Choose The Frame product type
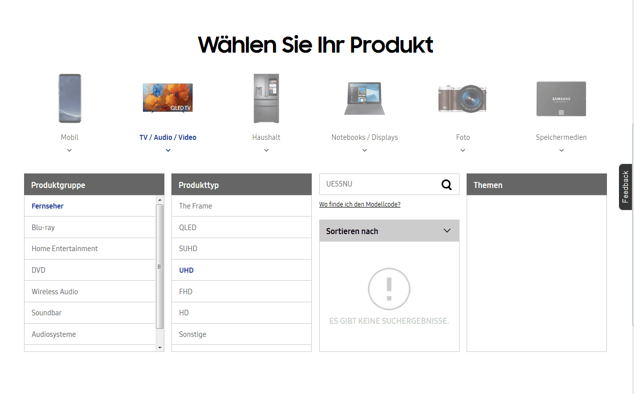This screenshot has height=394, width=634. 242,206
